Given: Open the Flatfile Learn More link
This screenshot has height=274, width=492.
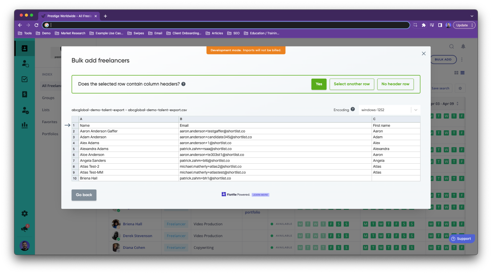Looking at the screenshot, I should [260, 195].
